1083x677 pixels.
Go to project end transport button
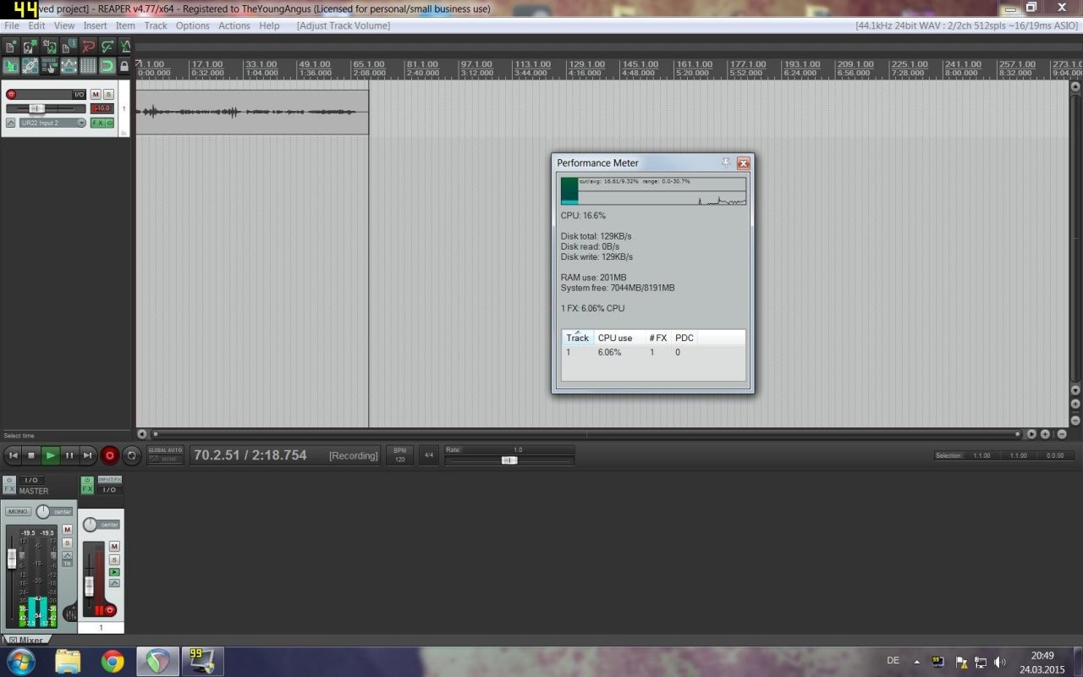coord(88,455)
